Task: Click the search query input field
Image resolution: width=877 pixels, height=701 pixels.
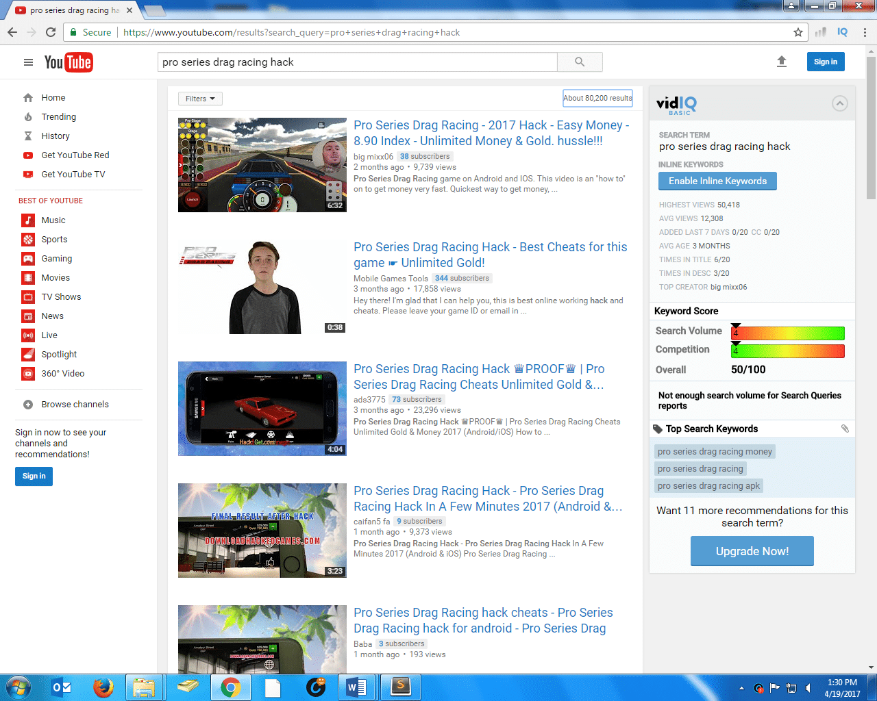Action: coord(358,62)
